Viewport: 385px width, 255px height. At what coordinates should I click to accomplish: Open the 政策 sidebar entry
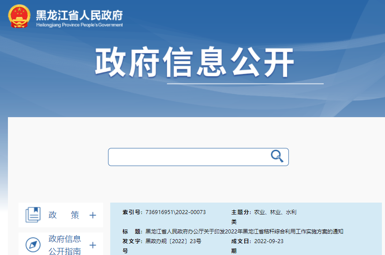63,215
